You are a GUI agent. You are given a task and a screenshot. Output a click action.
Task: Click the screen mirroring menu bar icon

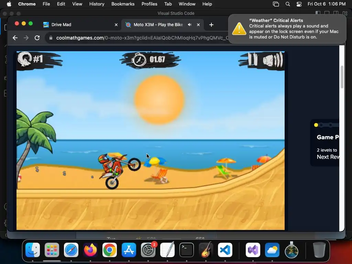tap(276, 4)
